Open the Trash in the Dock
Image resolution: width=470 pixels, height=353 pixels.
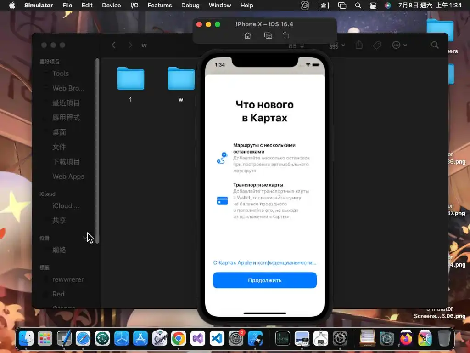click(444, 339)
